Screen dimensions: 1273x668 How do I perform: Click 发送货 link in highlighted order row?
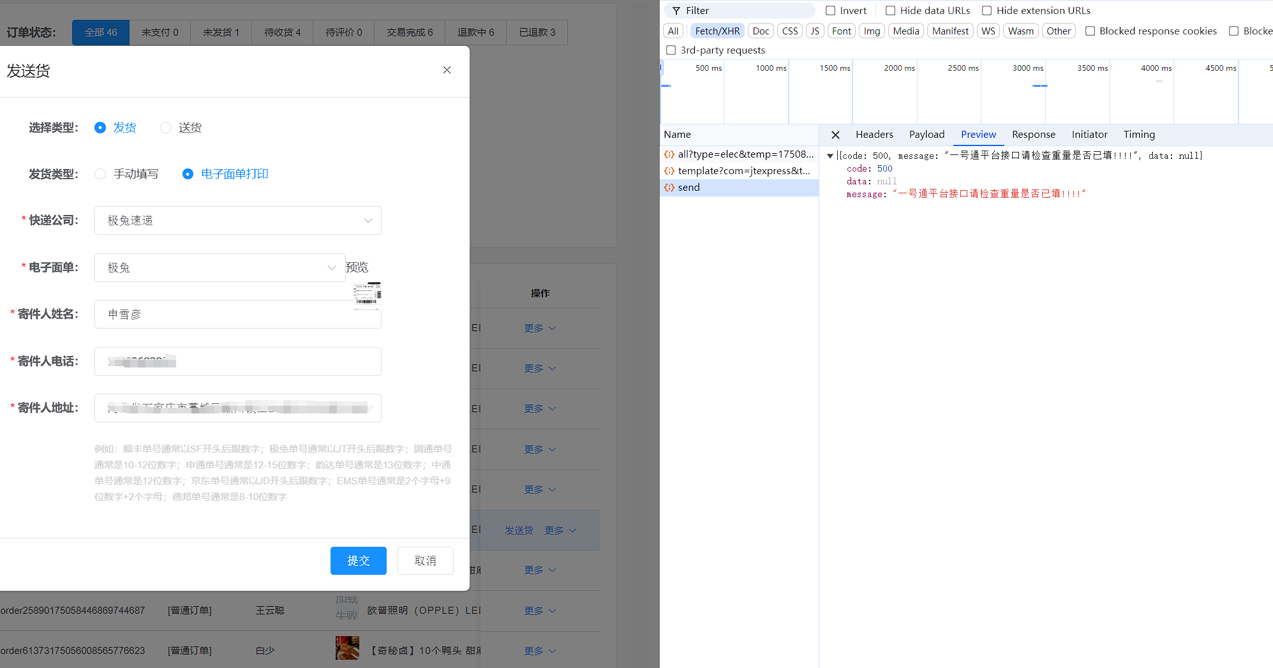click(519, 531)
